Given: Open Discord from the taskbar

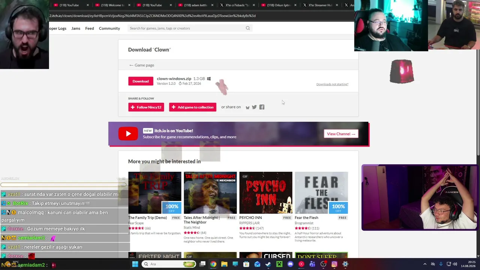Looking at the screenshot, I should tap(290, 264).
